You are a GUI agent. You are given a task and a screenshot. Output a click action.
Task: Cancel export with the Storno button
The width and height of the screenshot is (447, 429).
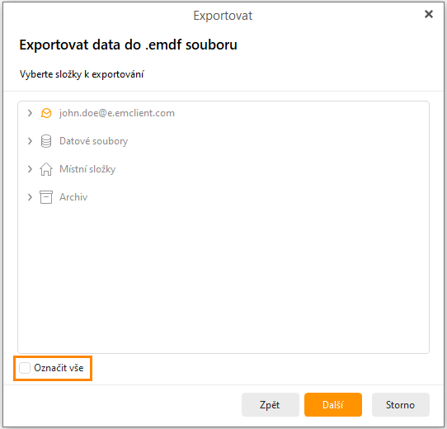pos(401,404)
